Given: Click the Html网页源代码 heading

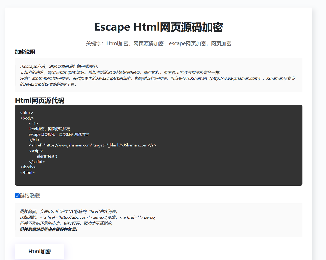Looking at the screenshot, I should pyautogui.click(x=40, y=100).
